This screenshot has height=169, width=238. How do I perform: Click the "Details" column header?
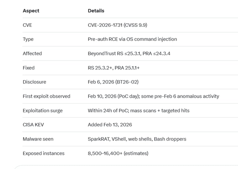click(x=96, y=11)
